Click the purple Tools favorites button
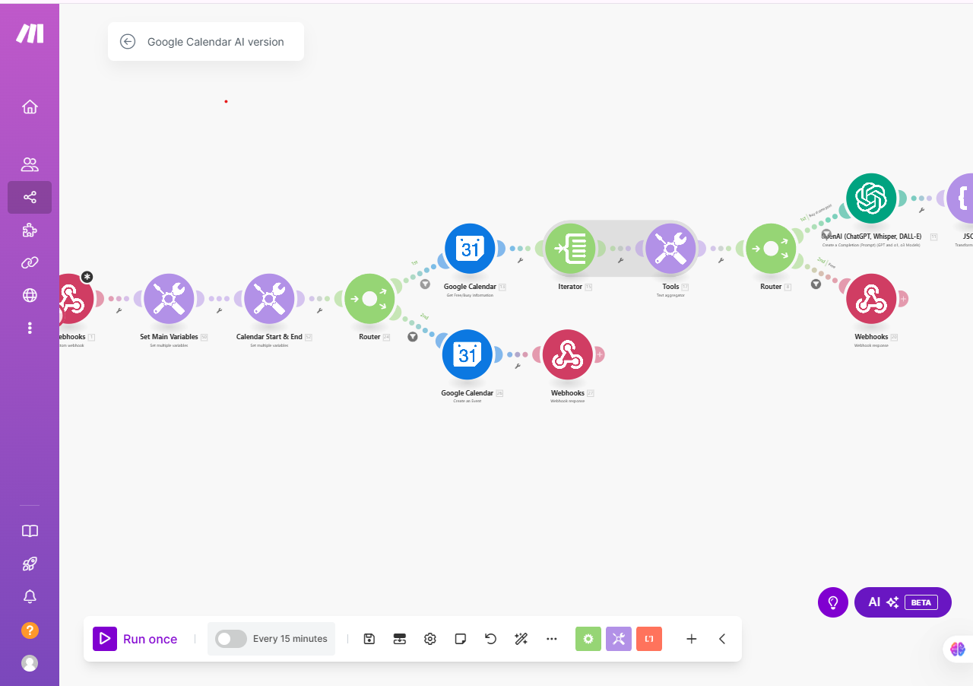This screenshot has height=686, width=973. point(619,639)
